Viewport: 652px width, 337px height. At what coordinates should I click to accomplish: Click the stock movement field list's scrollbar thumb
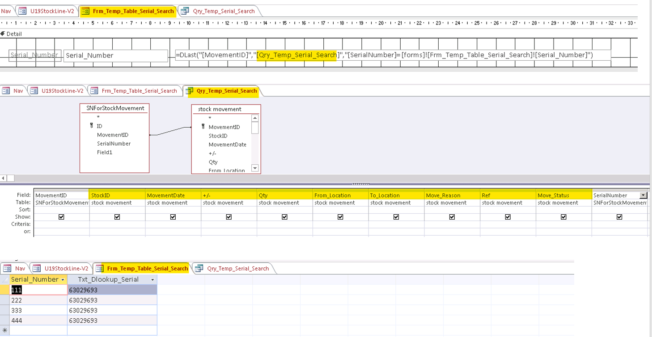(x=255, y=127)
